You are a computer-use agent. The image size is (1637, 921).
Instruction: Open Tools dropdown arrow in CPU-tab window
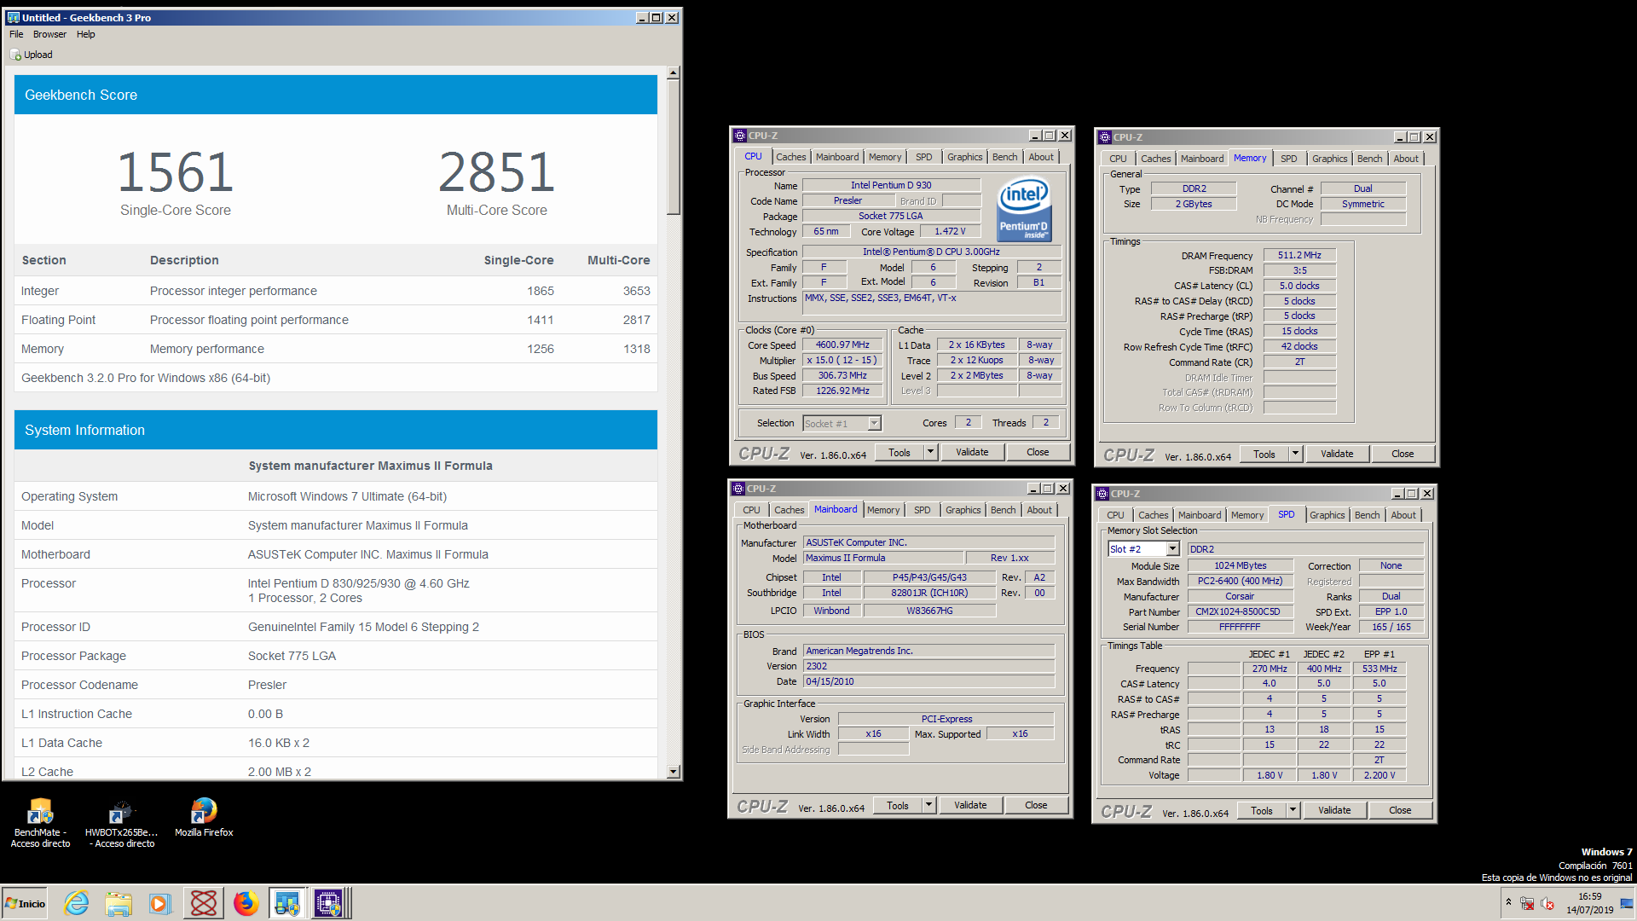[x=931, y=453]
